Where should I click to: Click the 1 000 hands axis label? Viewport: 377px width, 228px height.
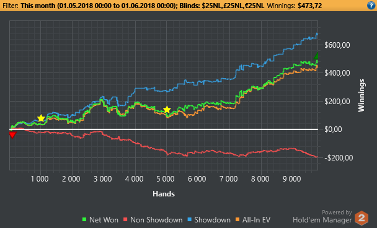coord(40,179)
